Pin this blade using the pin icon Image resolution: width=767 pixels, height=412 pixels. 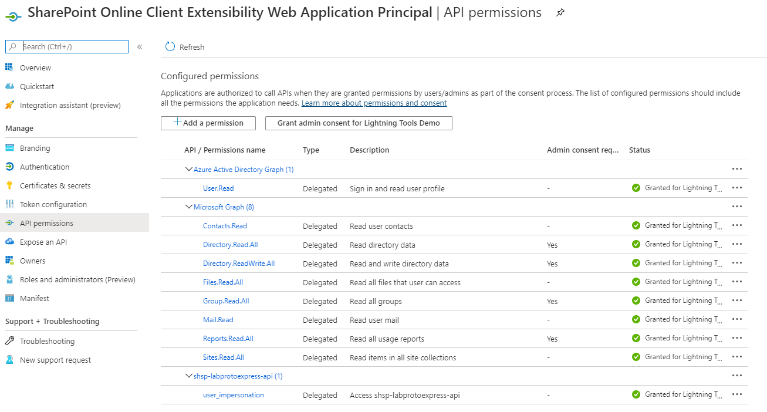pos(560,12)
